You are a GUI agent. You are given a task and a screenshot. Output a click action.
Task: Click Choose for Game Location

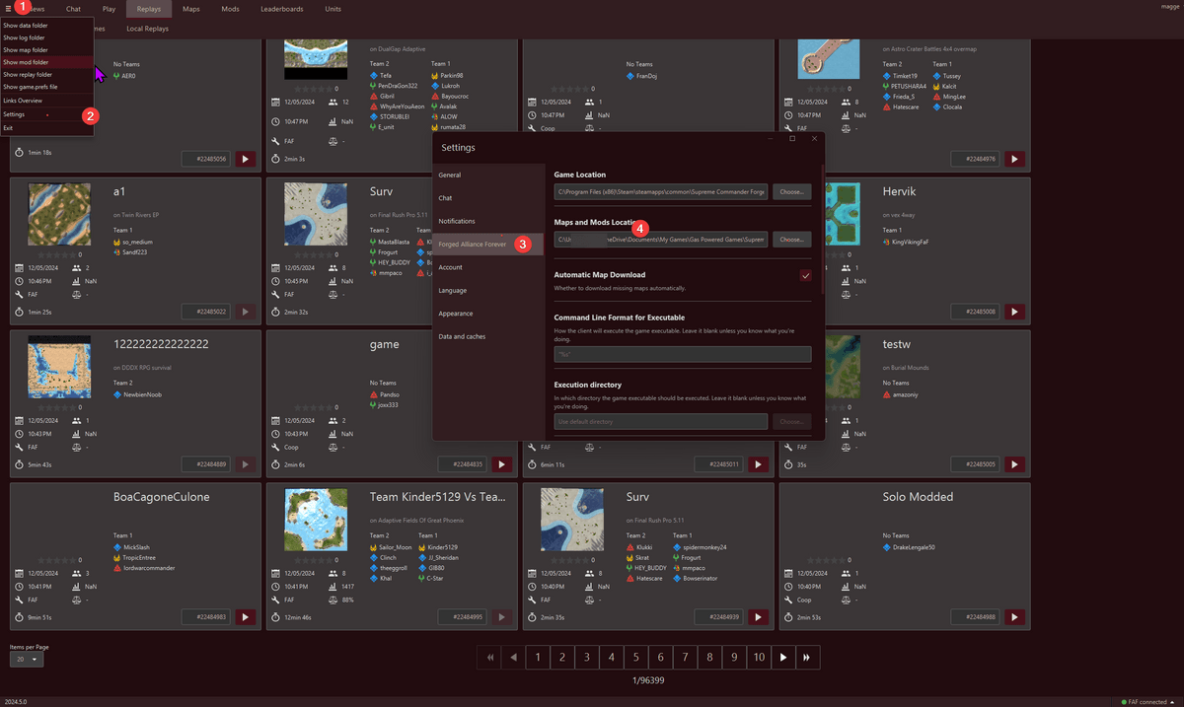791,192
